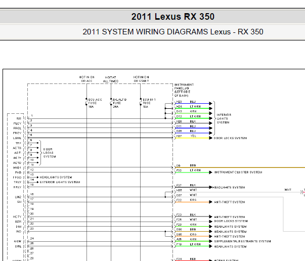Image resolution: width=305 pixels, height=261 pixels.
Task: Click the D/L ALT B FUSE 25A label
Action: [120, 103]
